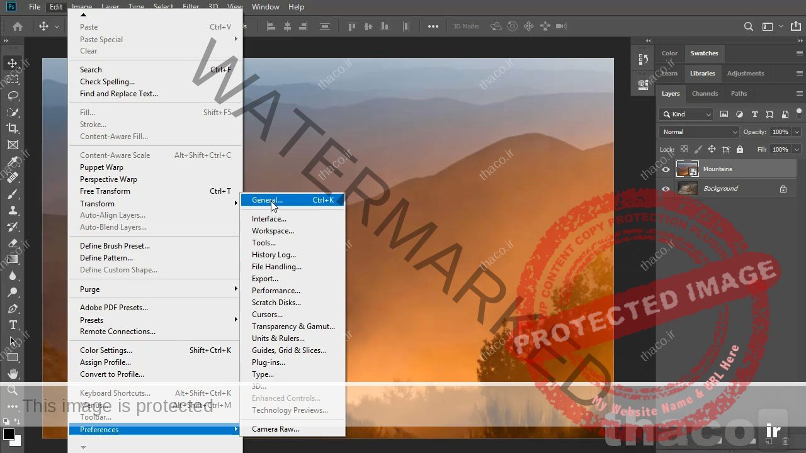Click the Photoshop Ps logo icon

11,7
